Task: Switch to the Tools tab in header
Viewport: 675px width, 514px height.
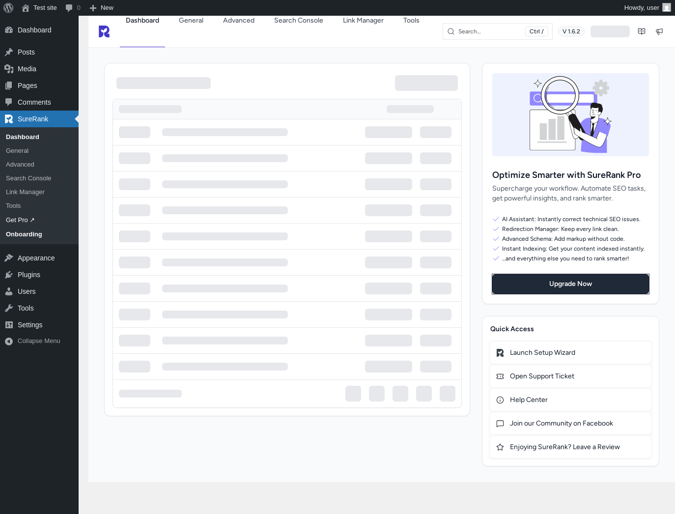Action: pos(411,21)
